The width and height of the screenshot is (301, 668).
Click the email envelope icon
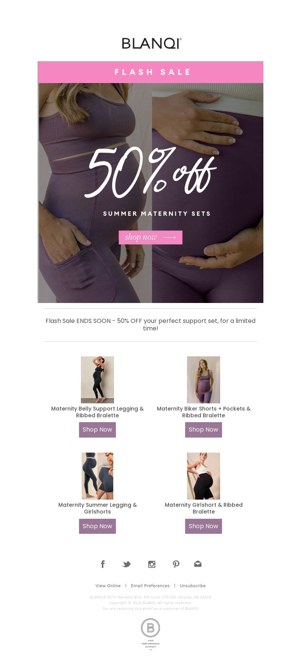[x=198, y=564]
